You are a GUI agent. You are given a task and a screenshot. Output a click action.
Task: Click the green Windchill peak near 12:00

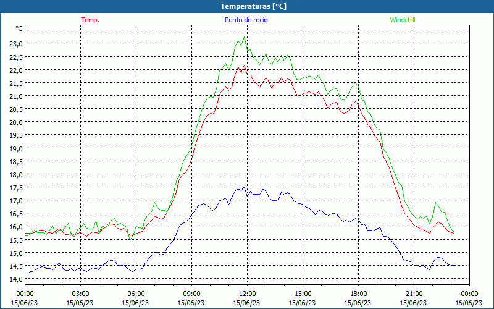(244, 37)
